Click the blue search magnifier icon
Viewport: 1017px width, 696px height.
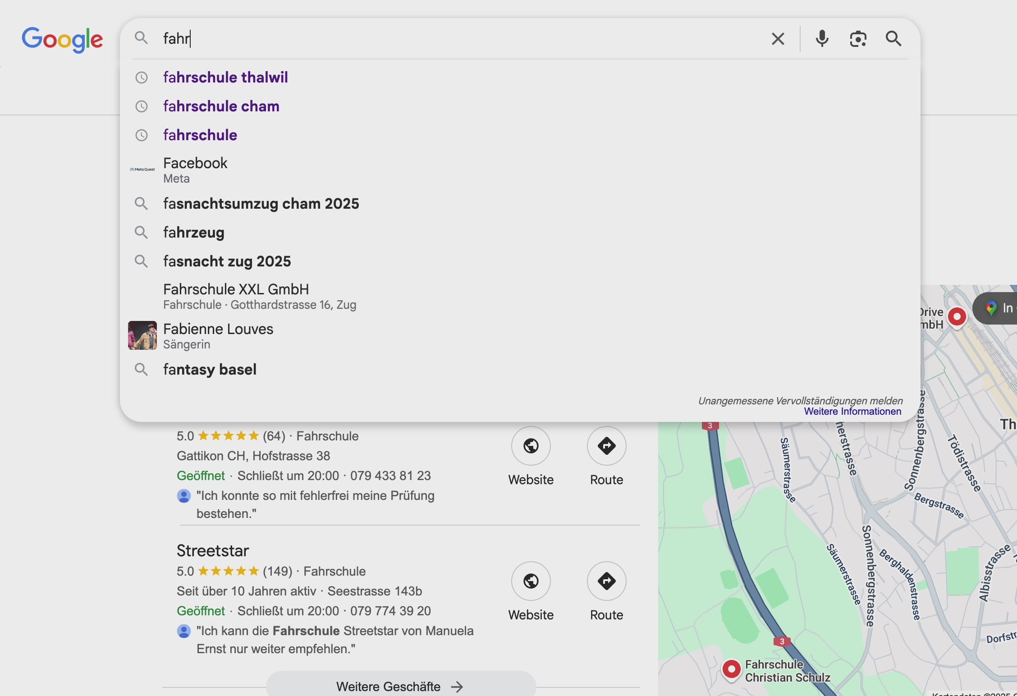(x=893, y=39)
